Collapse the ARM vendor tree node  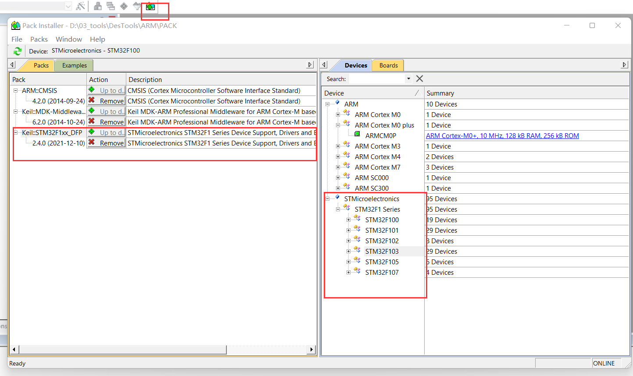coord(328,104)
